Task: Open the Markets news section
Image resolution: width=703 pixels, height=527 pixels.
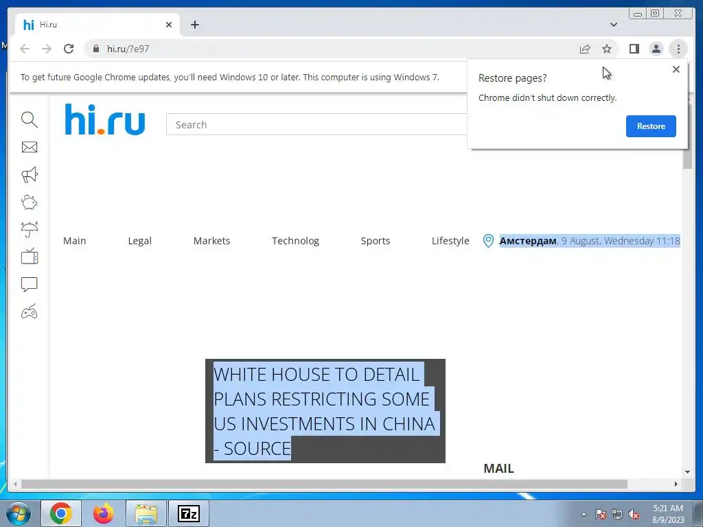Action: pyautogui.click(x=211, y=241)
